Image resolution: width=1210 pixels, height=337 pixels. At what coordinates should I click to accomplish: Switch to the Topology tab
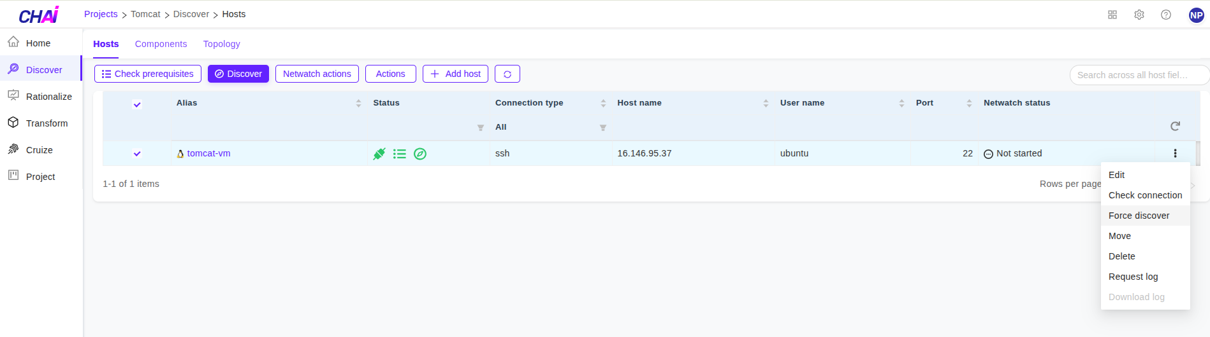point(221,44)
